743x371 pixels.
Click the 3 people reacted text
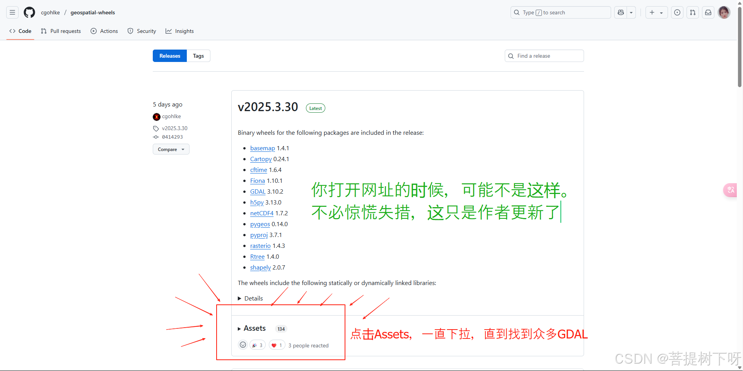(308, 345)
